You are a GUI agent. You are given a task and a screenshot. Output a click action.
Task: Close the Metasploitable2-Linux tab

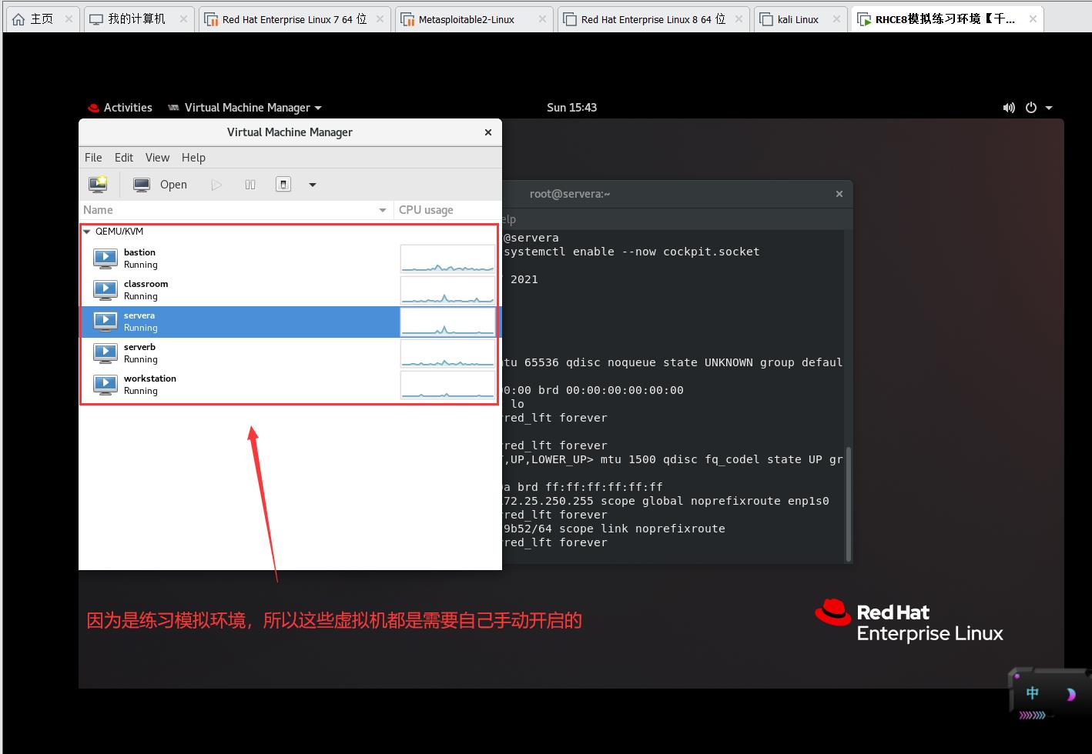542,19
